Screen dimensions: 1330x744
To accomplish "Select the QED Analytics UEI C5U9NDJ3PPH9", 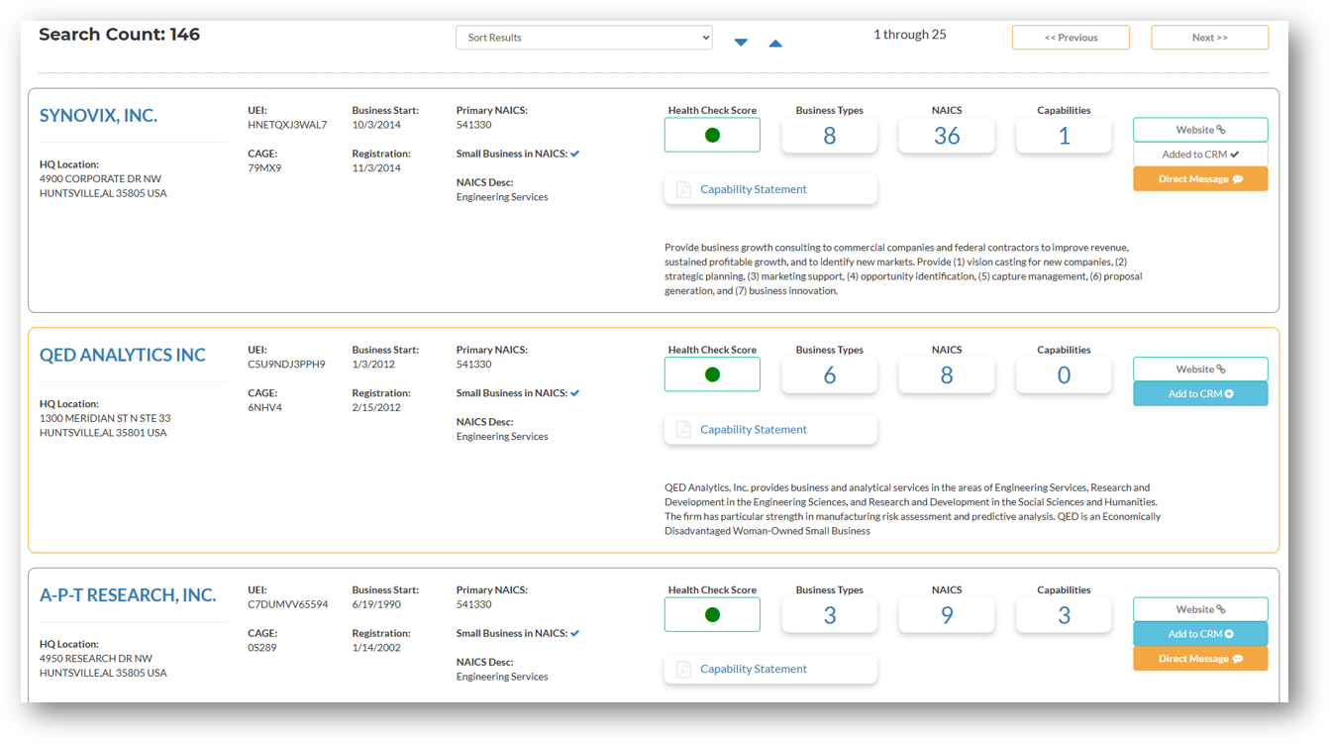I will pyautogui.click(x=286, y=365).
